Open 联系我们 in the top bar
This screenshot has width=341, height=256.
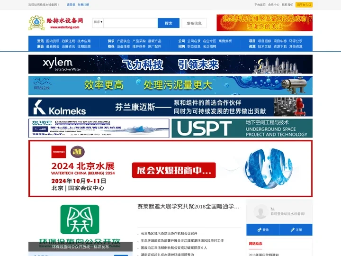(x=287, y=5)
